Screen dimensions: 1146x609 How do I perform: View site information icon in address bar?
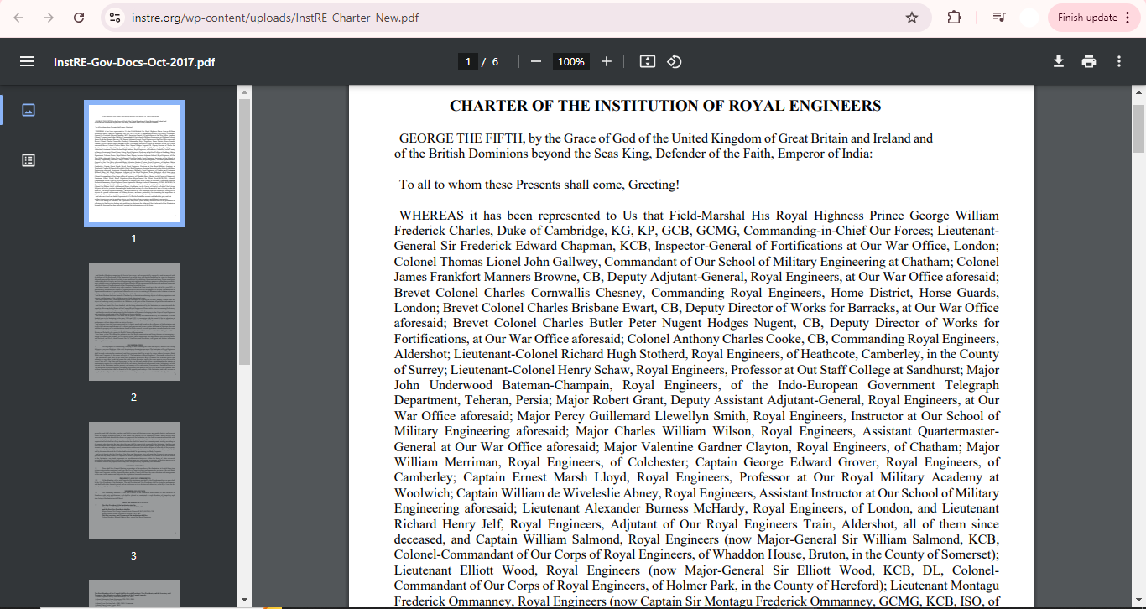click(x=116, y=18)
